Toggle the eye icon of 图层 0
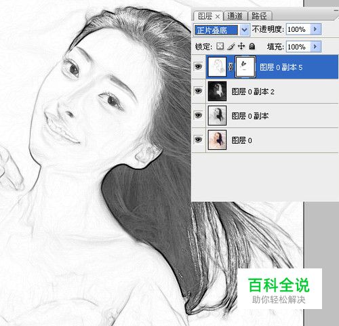Viewport: 339px width, 326px height. (198, 140)
